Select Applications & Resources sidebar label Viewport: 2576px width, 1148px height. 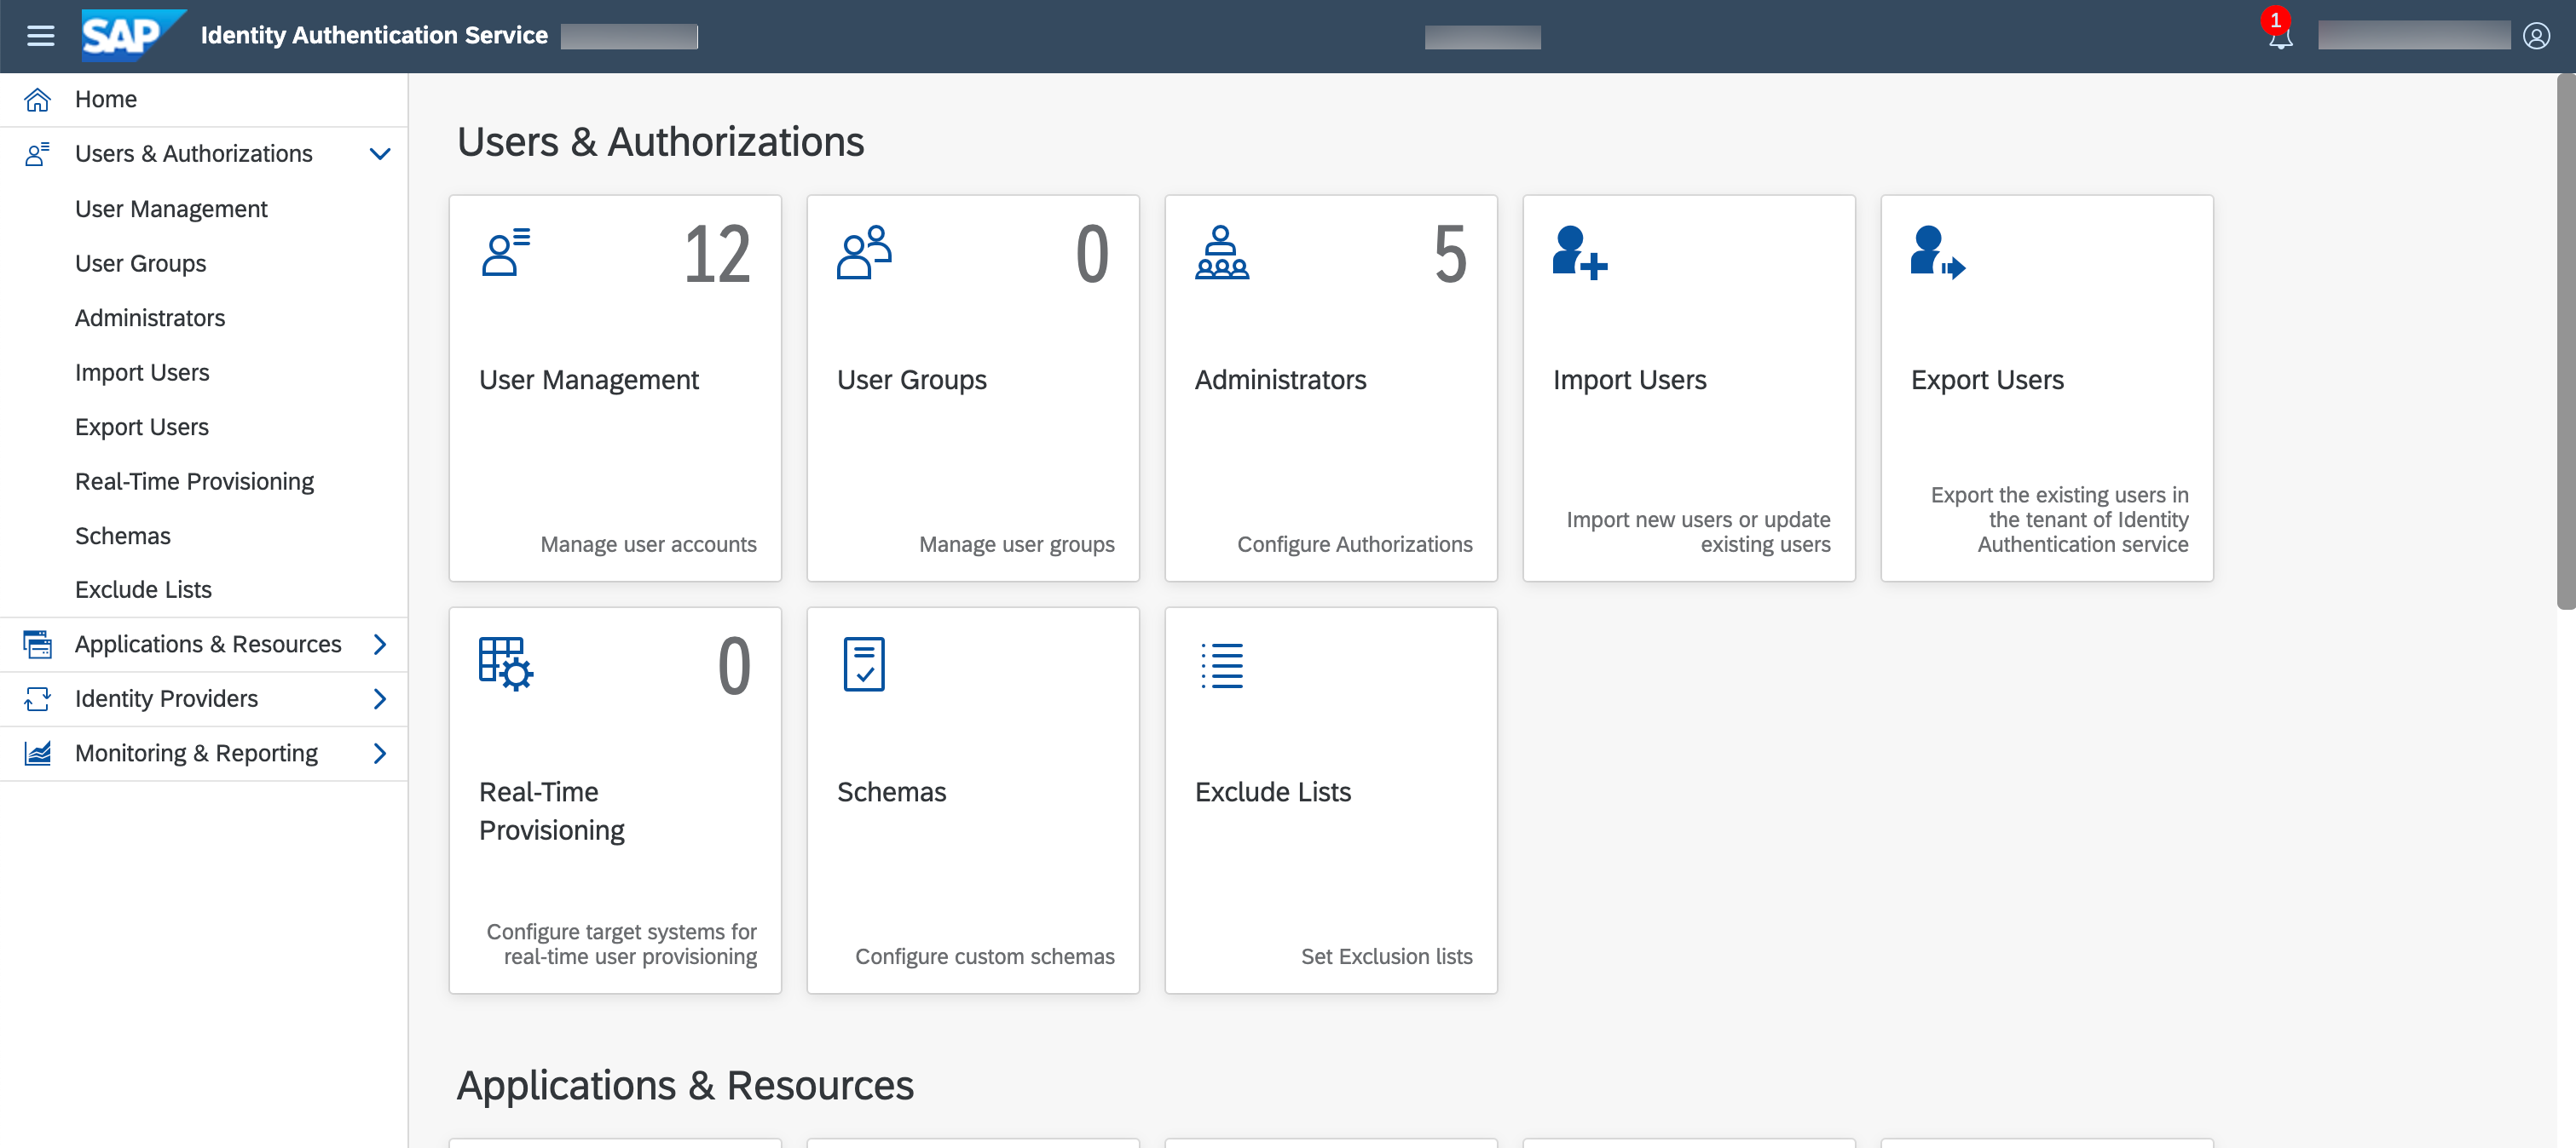(208, 645)
